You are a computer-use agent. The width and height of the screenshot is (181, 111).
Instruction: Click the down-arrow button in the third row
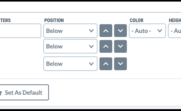tap(120, 64)
